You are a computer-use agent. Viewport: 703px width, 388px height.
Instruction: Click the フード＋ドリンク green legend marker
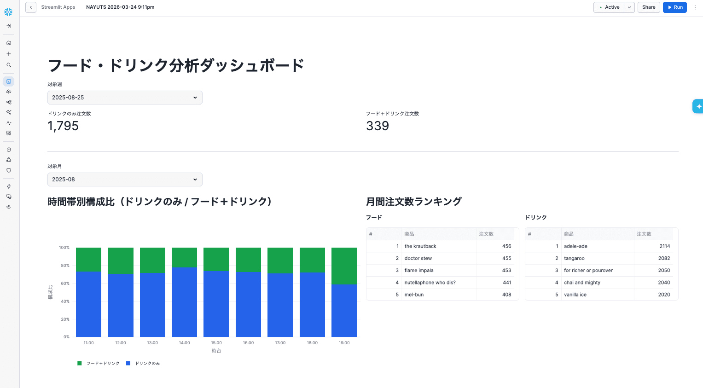79,363
